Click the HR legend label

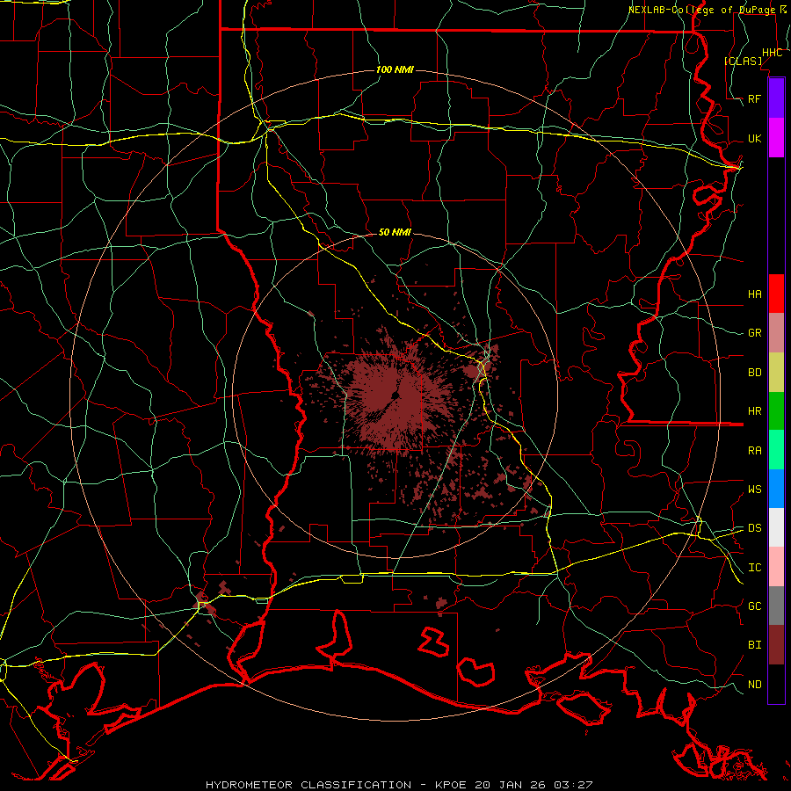click(x=754, y=411)
